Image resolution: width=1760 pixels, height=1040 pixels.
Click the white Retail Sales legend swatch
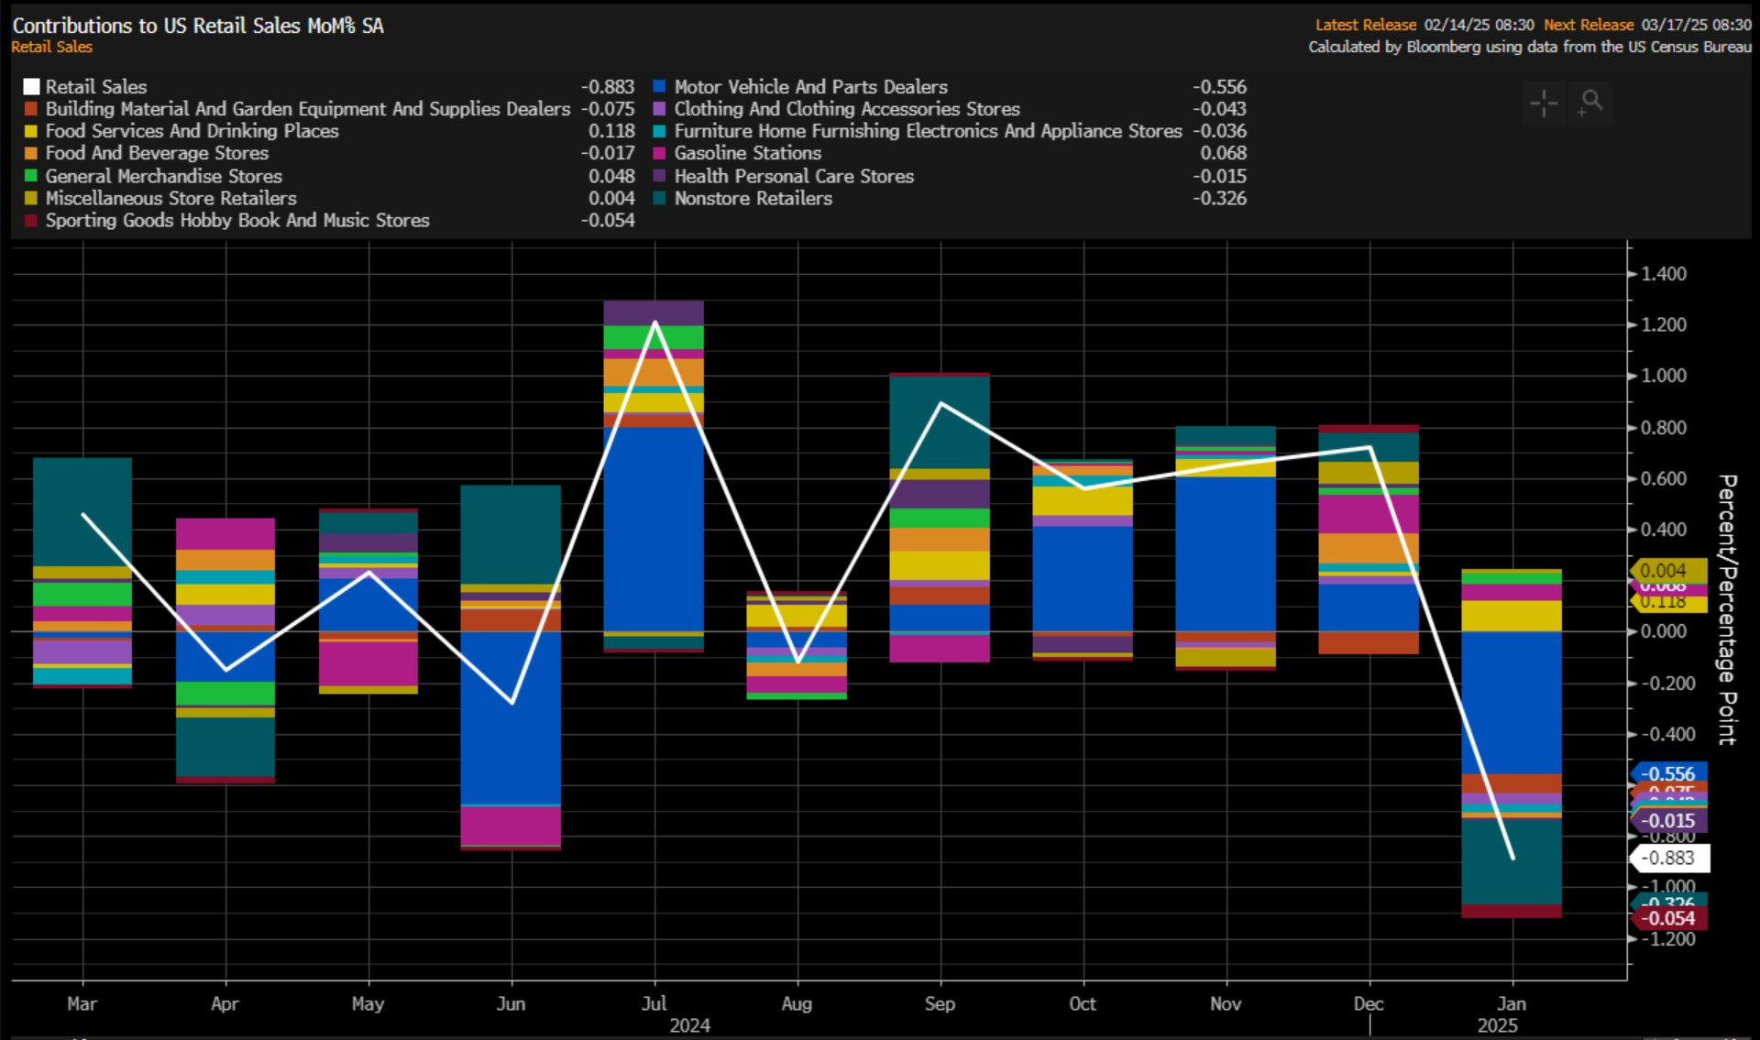(x=31, y=87)
